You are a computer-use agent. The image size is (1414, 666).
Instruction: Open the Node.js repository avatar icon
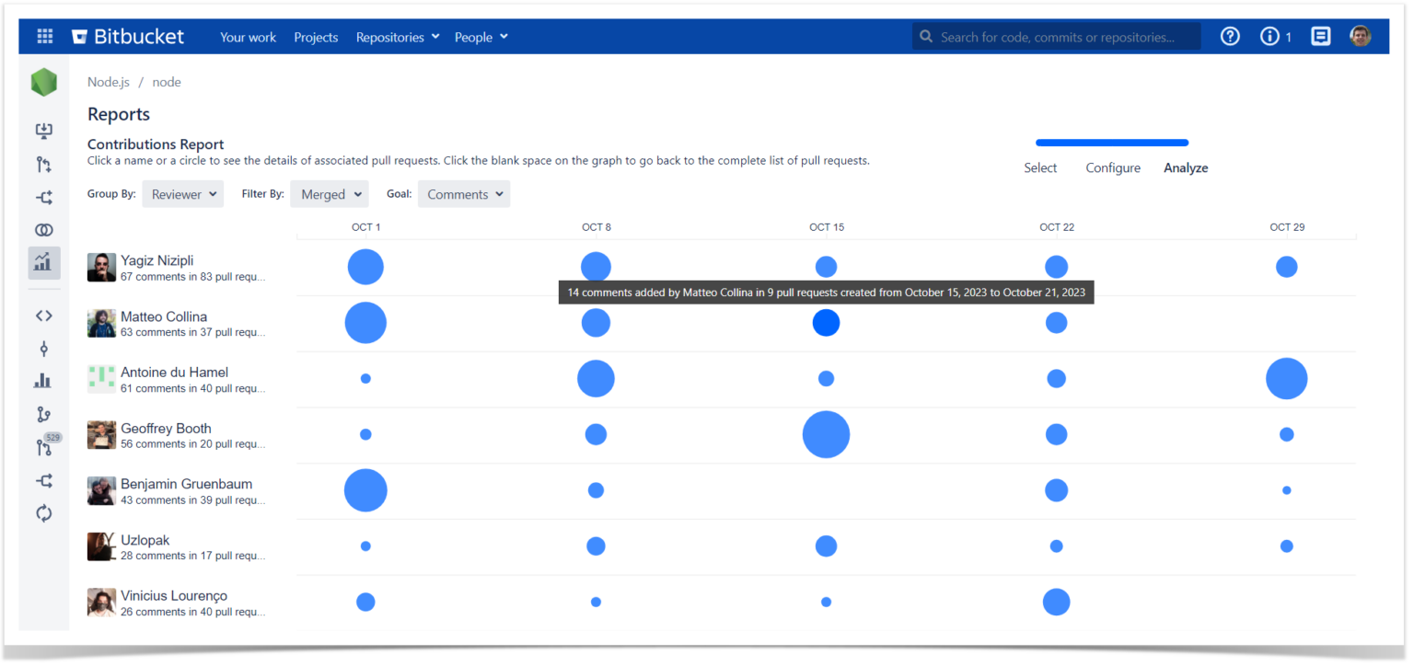(43, 82)
